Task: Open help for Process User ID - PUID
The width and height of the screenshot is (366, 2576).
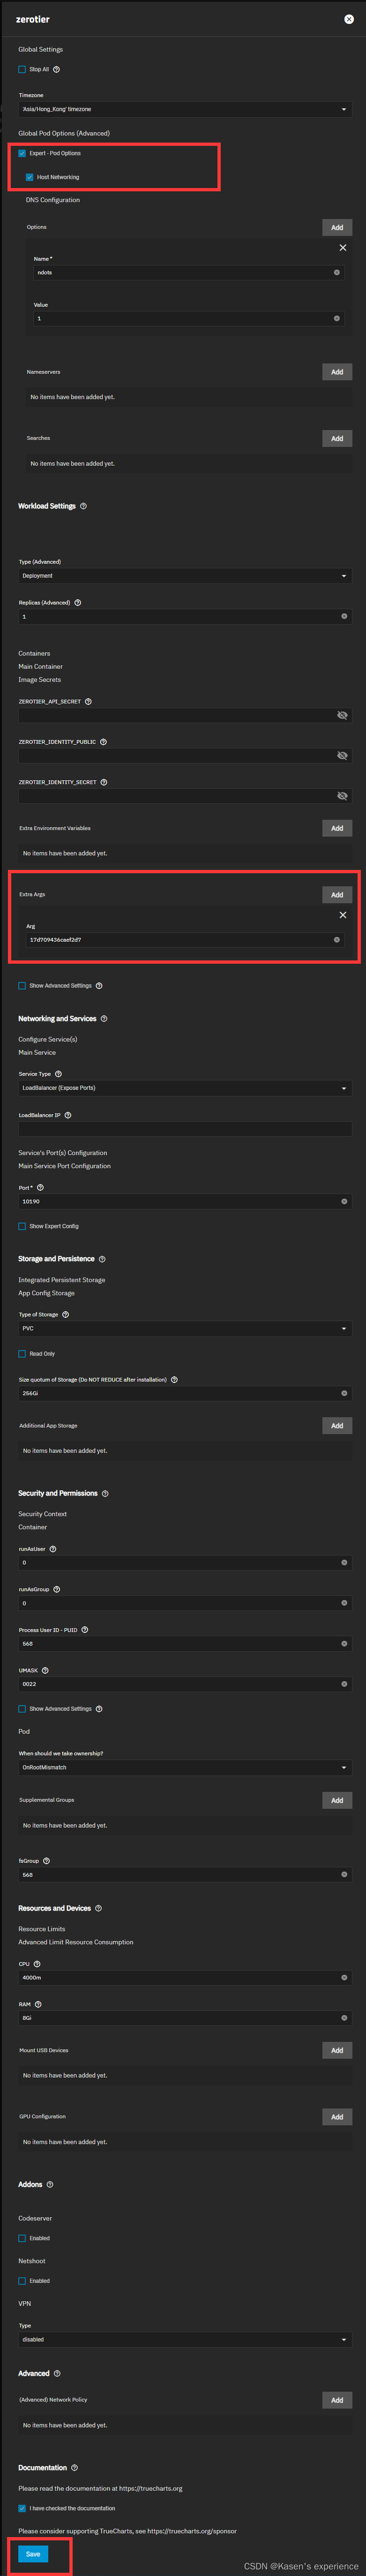Action: click(x=85, y=1629)
